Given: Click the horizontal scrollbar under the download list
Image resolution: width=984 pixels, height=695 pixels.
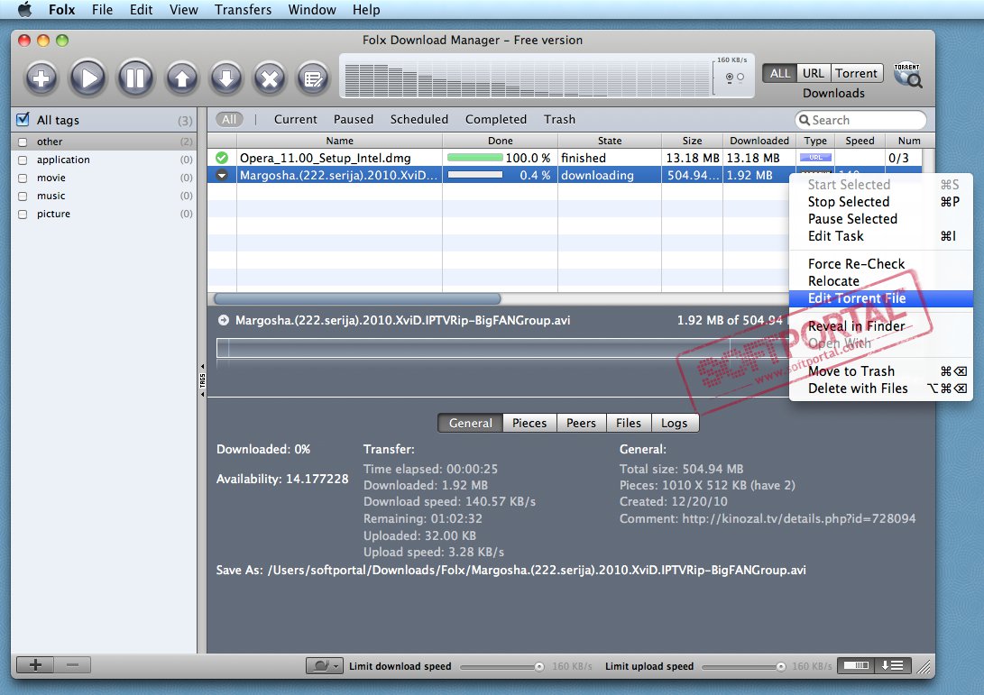Looking at the screenshot, I should click(357, 298).
